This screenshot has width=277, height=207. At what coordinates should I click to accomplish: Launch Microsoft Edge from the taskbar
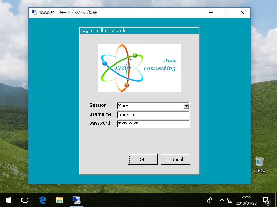pyautogui.click(x=43, y=200)
